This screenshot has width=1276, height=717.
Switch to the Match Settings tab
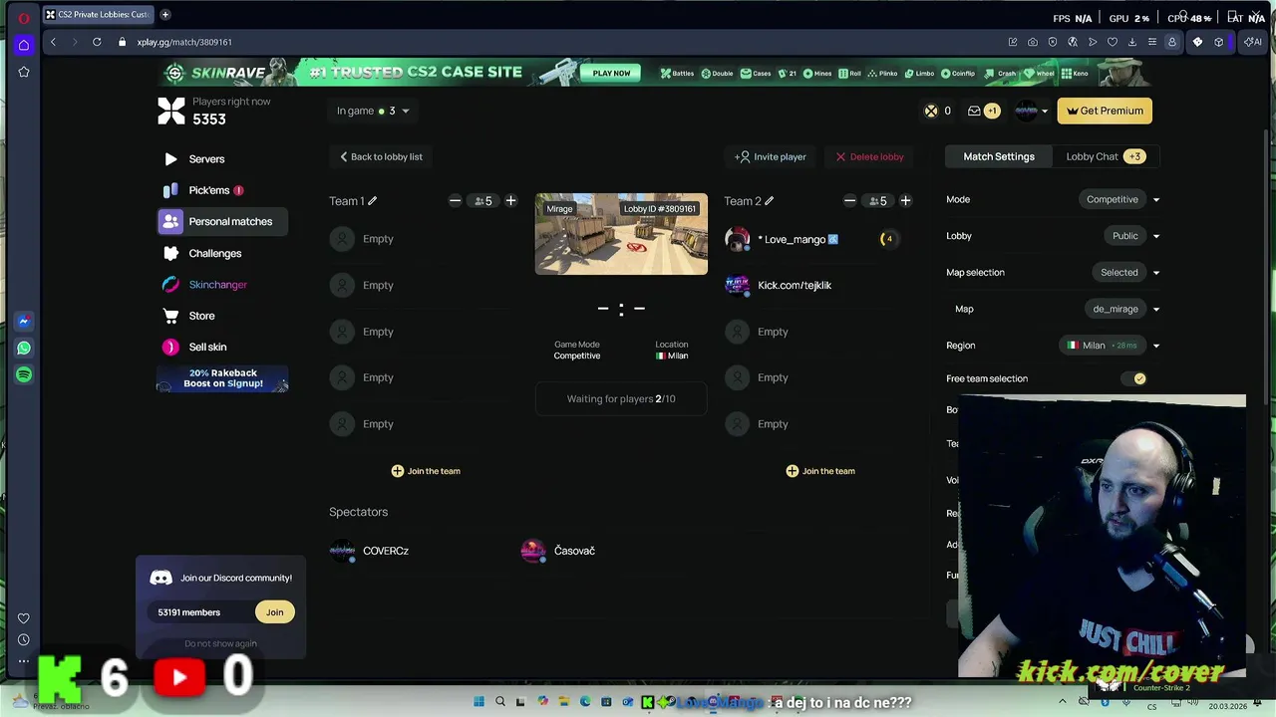(998, 156)
